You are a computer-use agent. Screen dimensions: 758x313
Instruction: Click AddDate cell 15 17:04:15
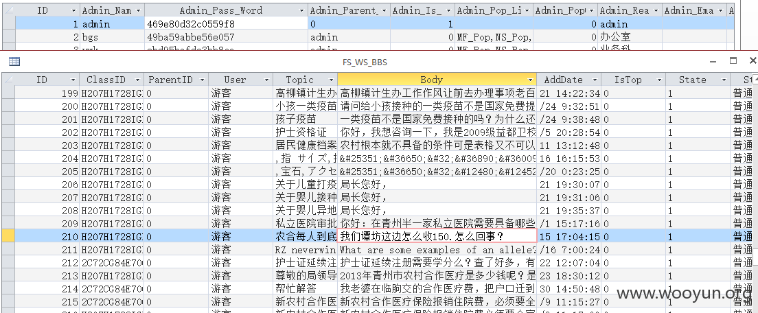568,236
